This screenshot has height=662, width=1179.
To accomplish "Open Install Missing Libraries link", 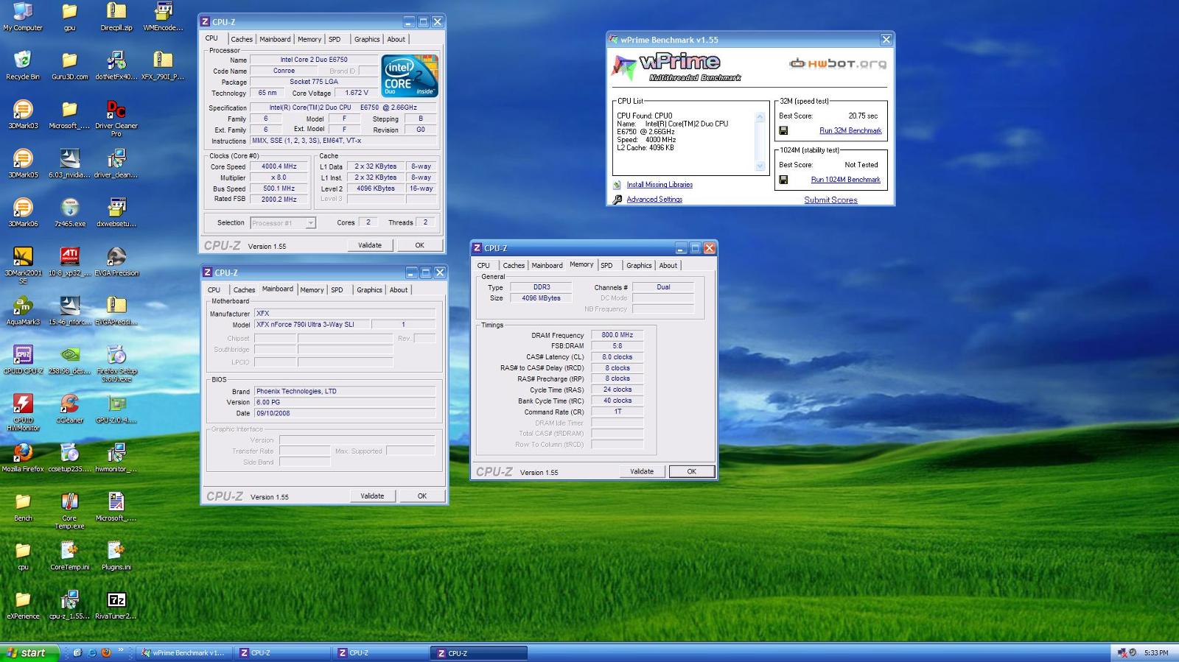I will point(660,184).
